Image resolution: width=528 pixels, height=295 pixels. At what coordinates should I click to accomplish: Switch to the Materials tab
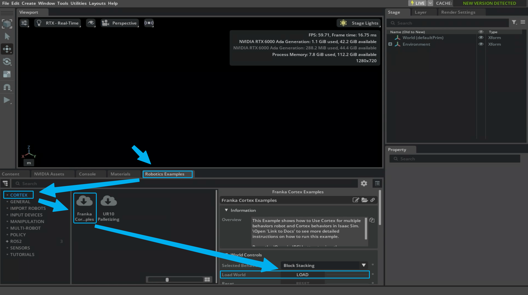120,174
